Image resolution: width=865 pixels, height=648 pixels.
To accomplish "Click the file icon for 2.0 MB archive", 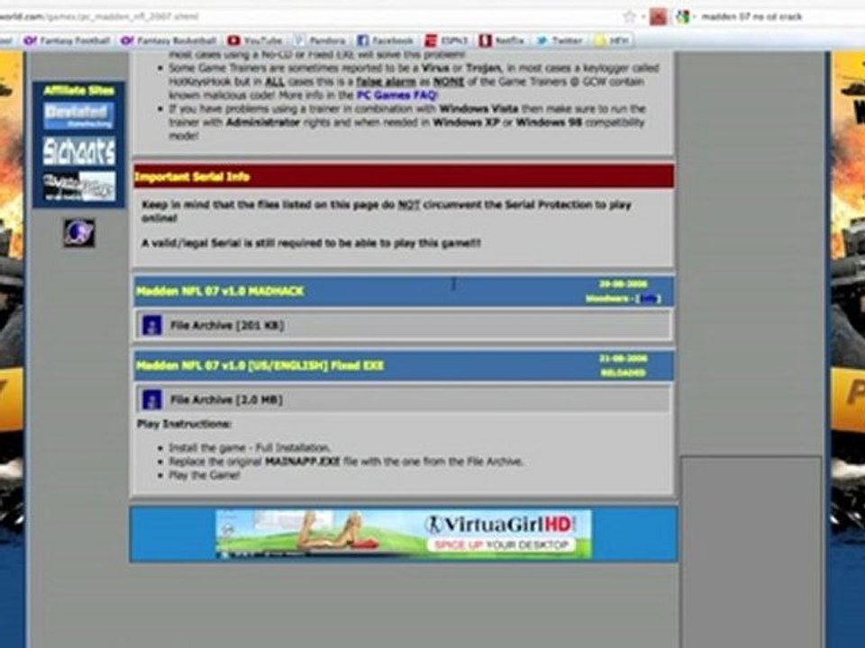I will pyautogui.click(x=151, y=400).
